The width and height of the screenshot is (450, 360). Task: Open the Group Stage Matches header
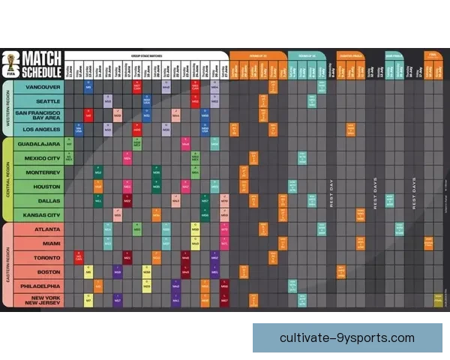coord(147,54)
